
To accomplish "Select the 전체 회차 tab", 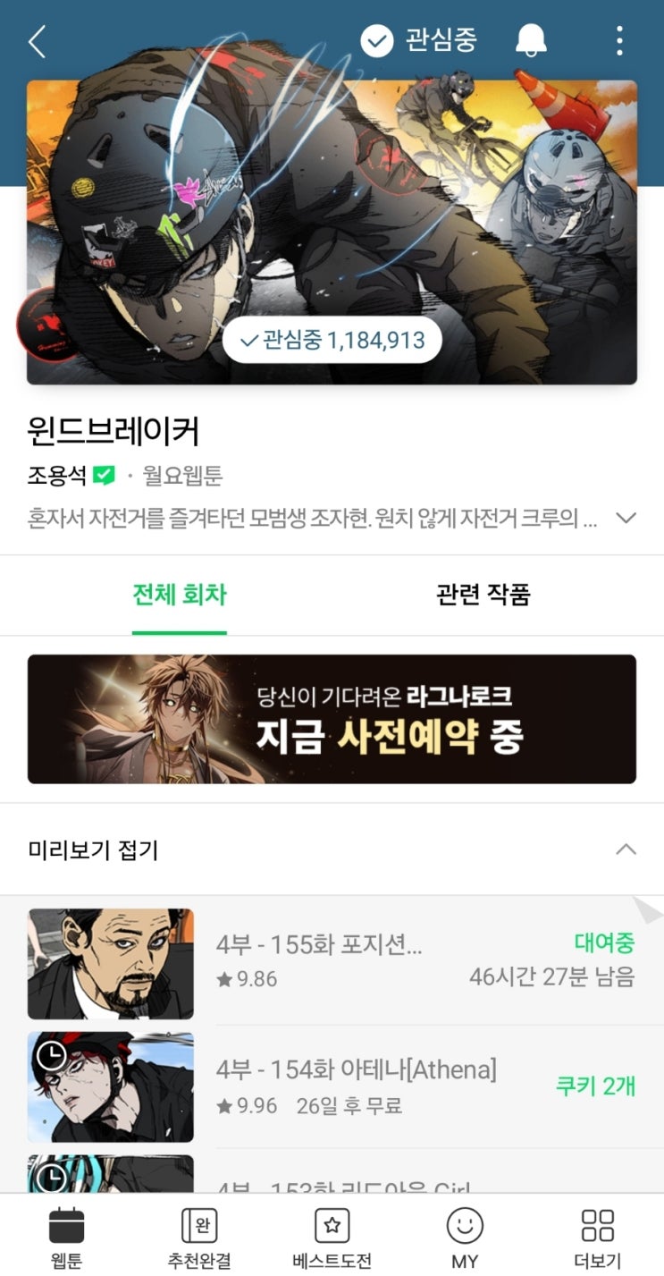I will click(x=179, y=595).
